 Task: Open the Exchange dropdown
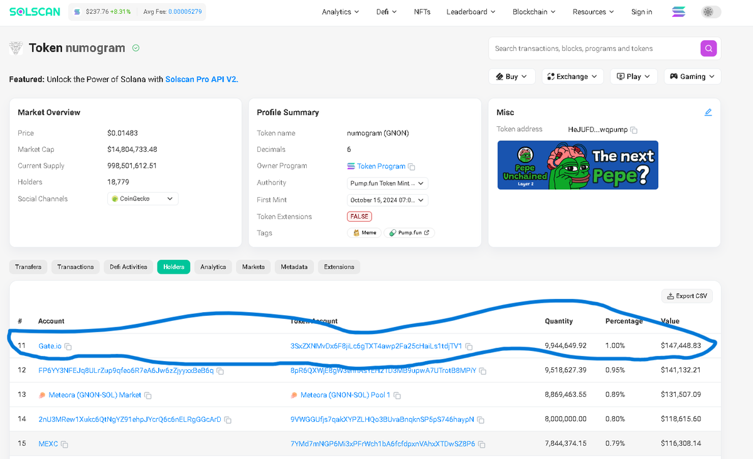point(573,77)
